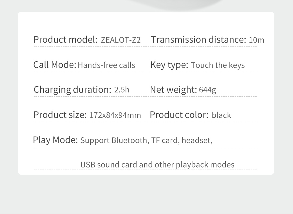The image size is (293, 214).
Task: Select the Hands-free calls text
Action: 106,65
